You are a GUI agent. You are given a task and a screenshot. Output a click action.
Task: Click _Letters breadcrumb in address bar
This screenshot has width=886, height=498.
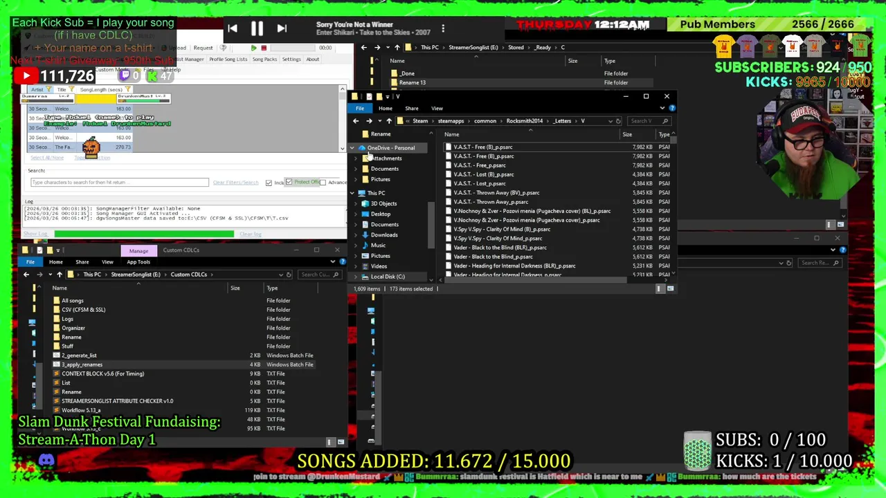(x=562, y=121)
